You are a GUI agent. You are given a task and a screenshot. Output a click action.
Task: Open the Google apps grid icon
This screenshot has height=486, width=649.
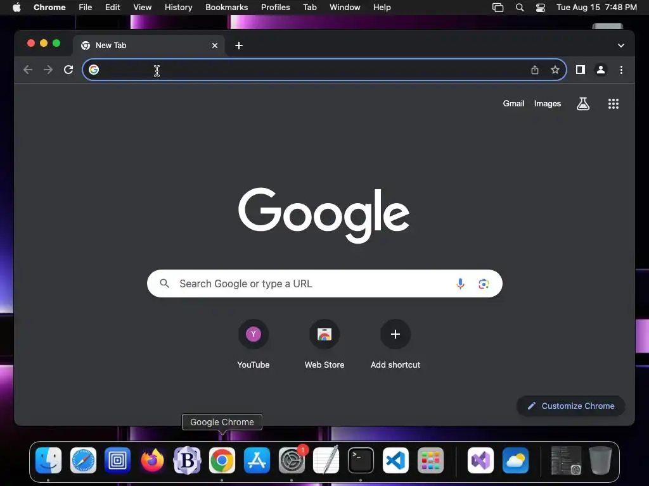[x=614, y=104]
